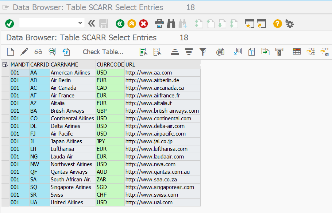332x213 pixels.
Task: Click the Previous Page icon
Action: click(x=211, y=24)
